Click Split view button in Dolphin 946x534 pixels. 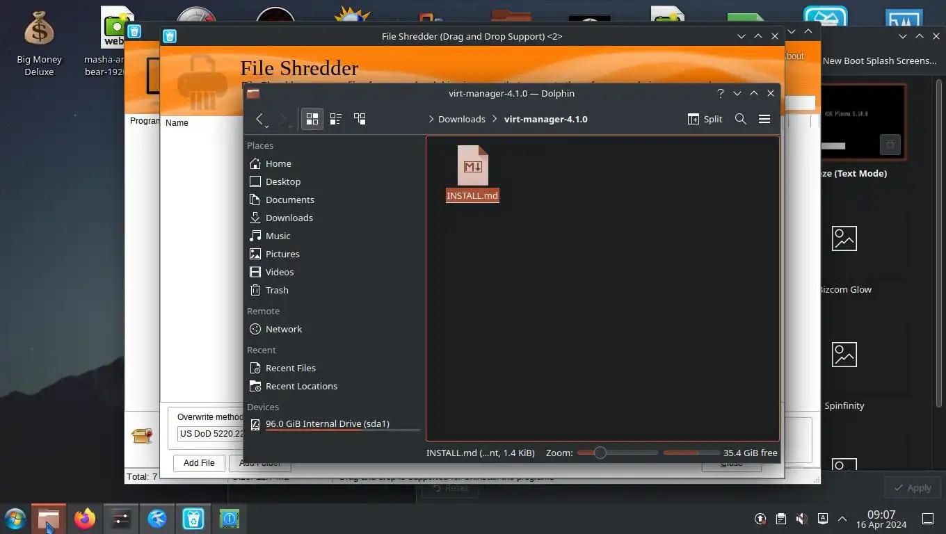[x=705, y=119]
